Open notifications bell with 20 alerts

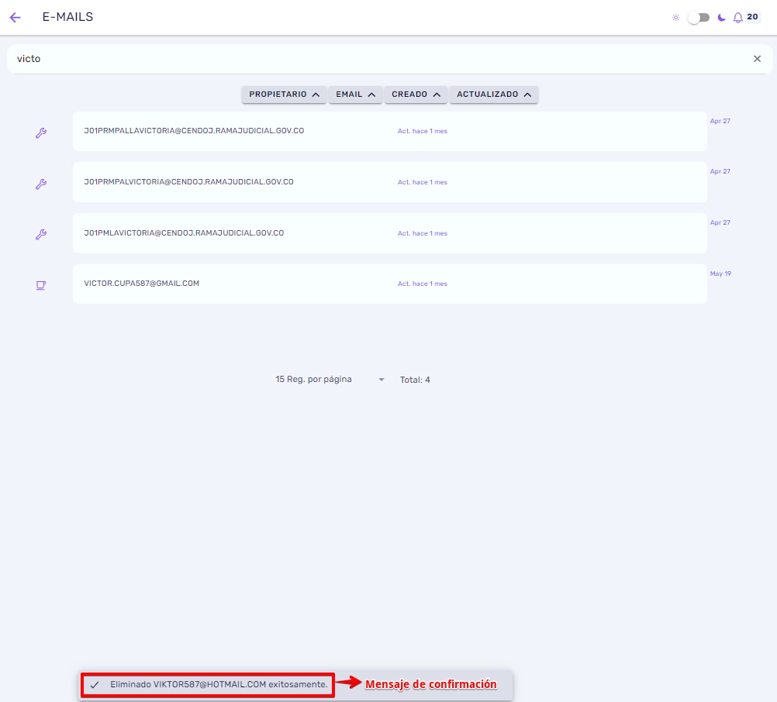738,18
